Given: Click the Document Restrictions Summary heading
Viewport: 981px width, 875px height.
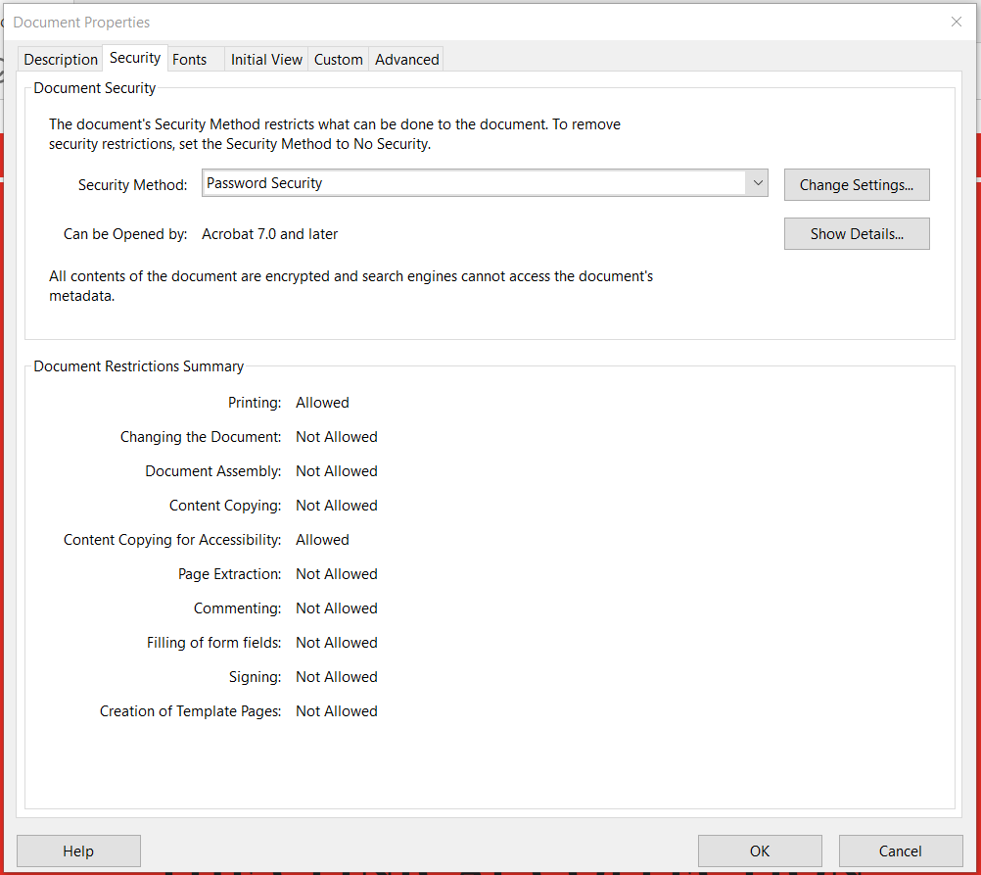Looking at the screenshot, I should coord(139,366).
